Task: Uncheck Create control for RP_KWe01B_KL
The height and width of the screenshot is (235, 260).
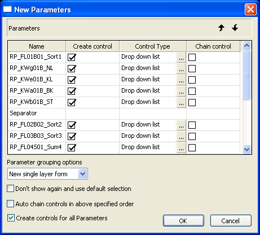Action: 72,80
